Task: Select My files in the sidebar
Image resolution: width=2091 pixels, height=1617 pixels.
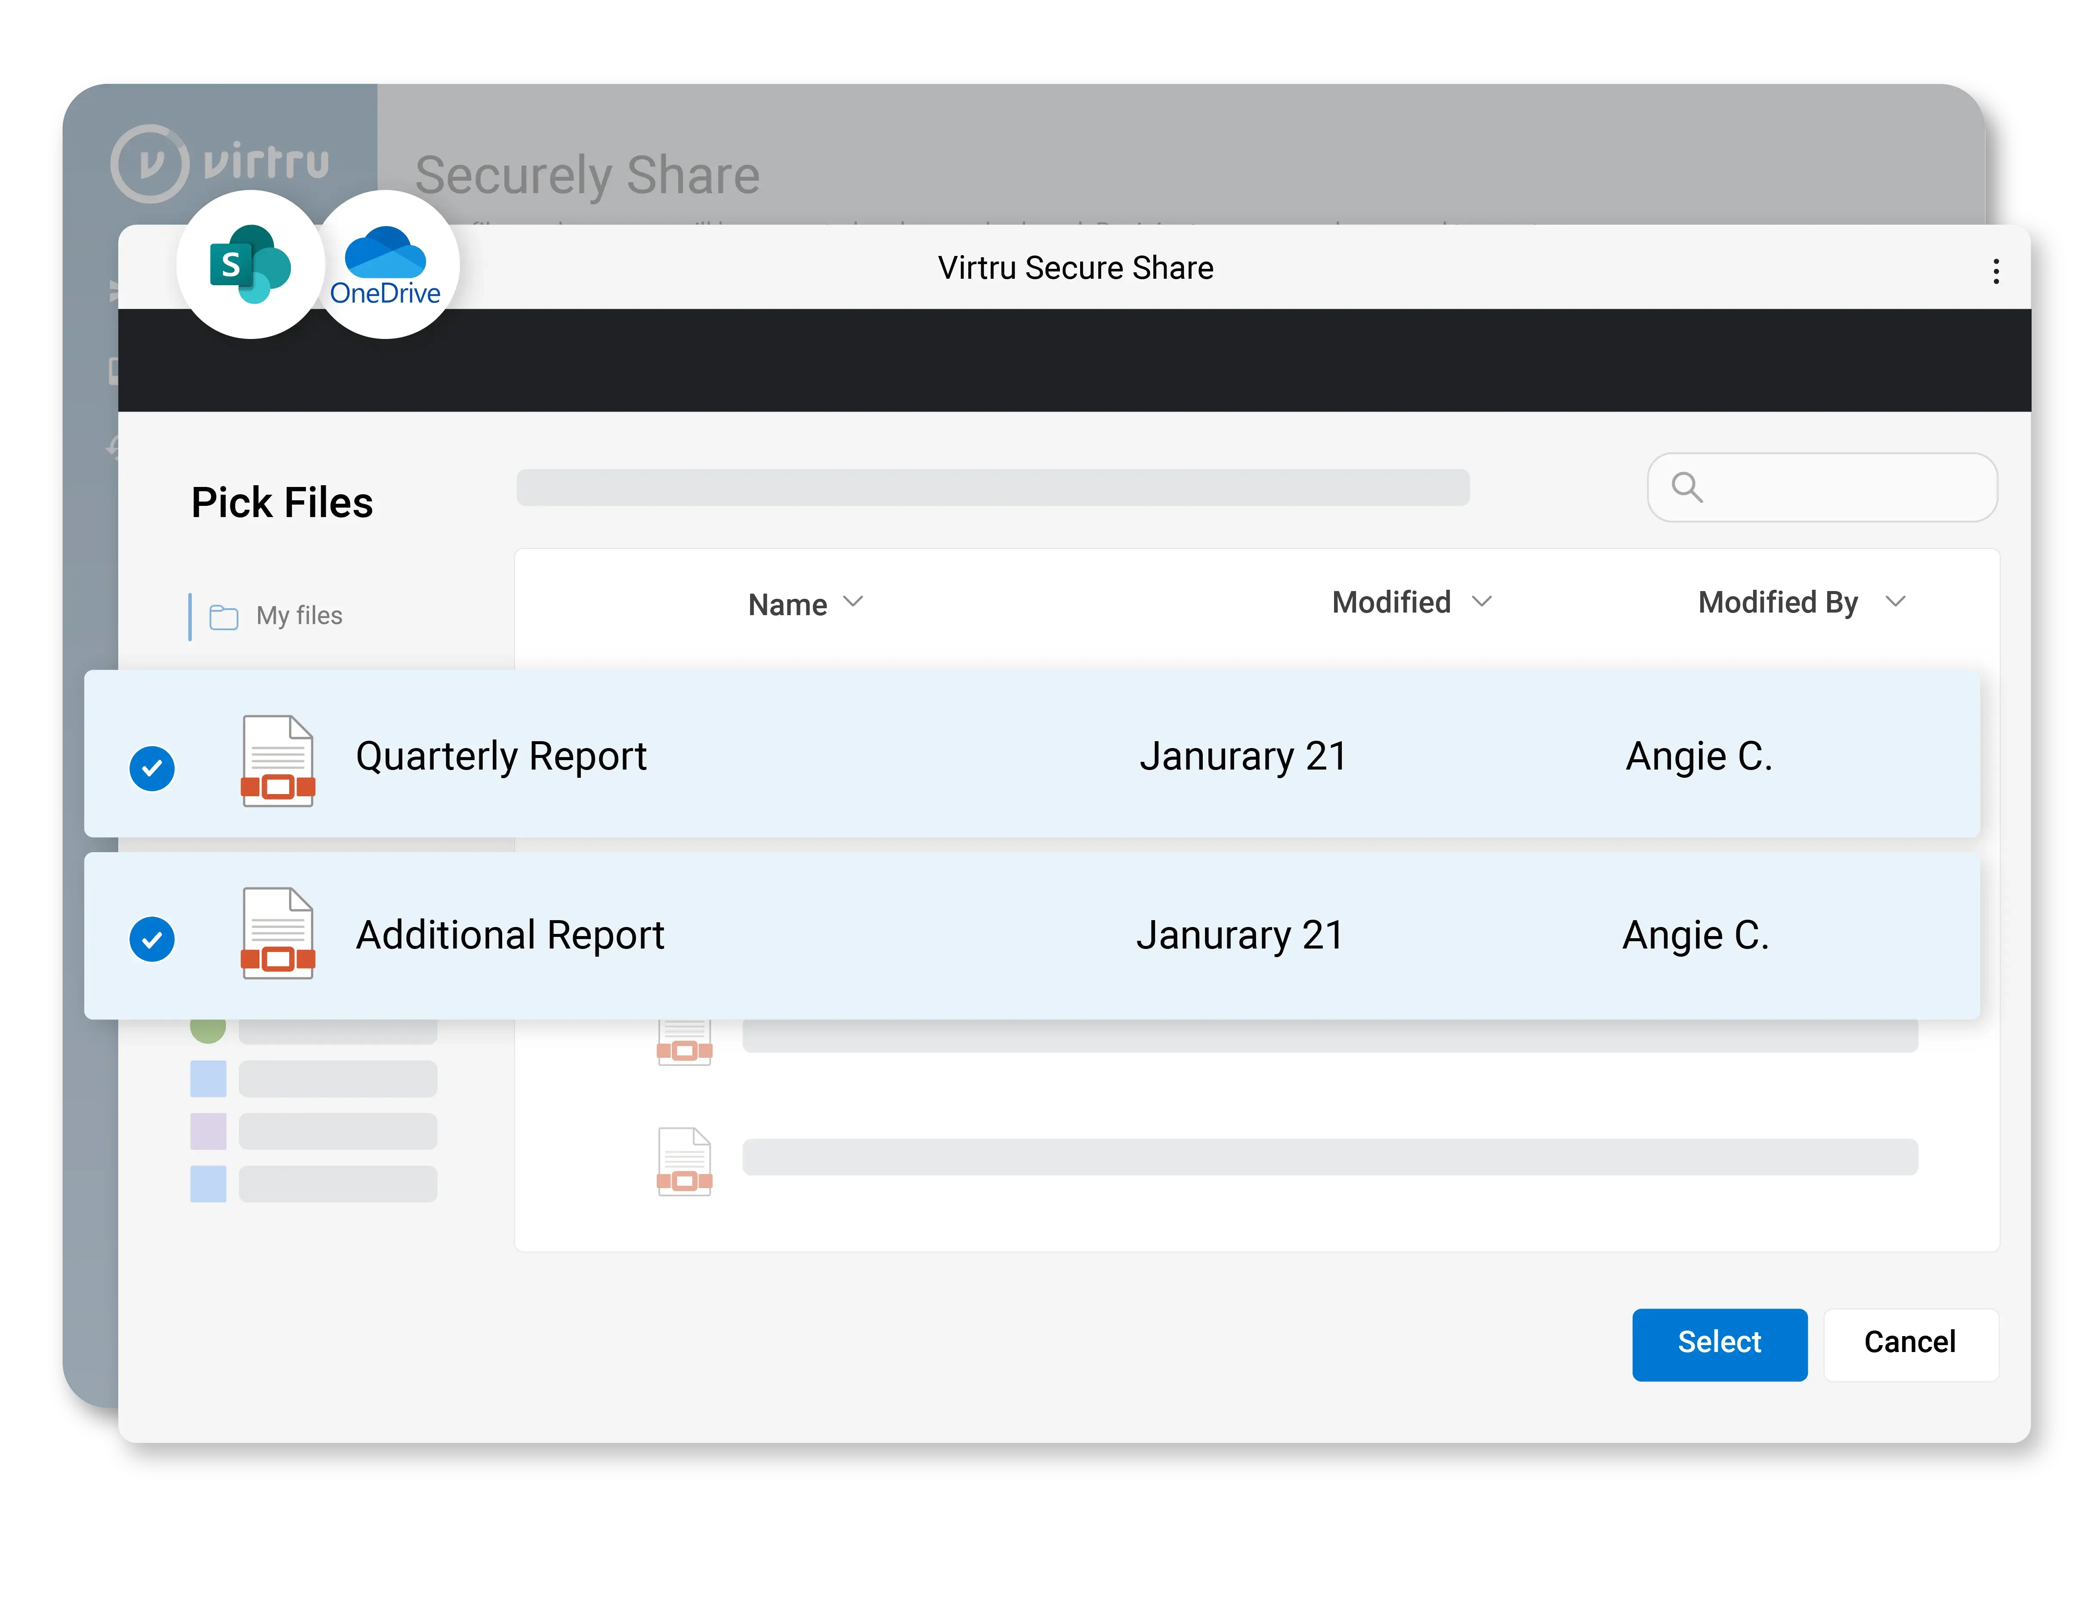Action: pos(299,615)
